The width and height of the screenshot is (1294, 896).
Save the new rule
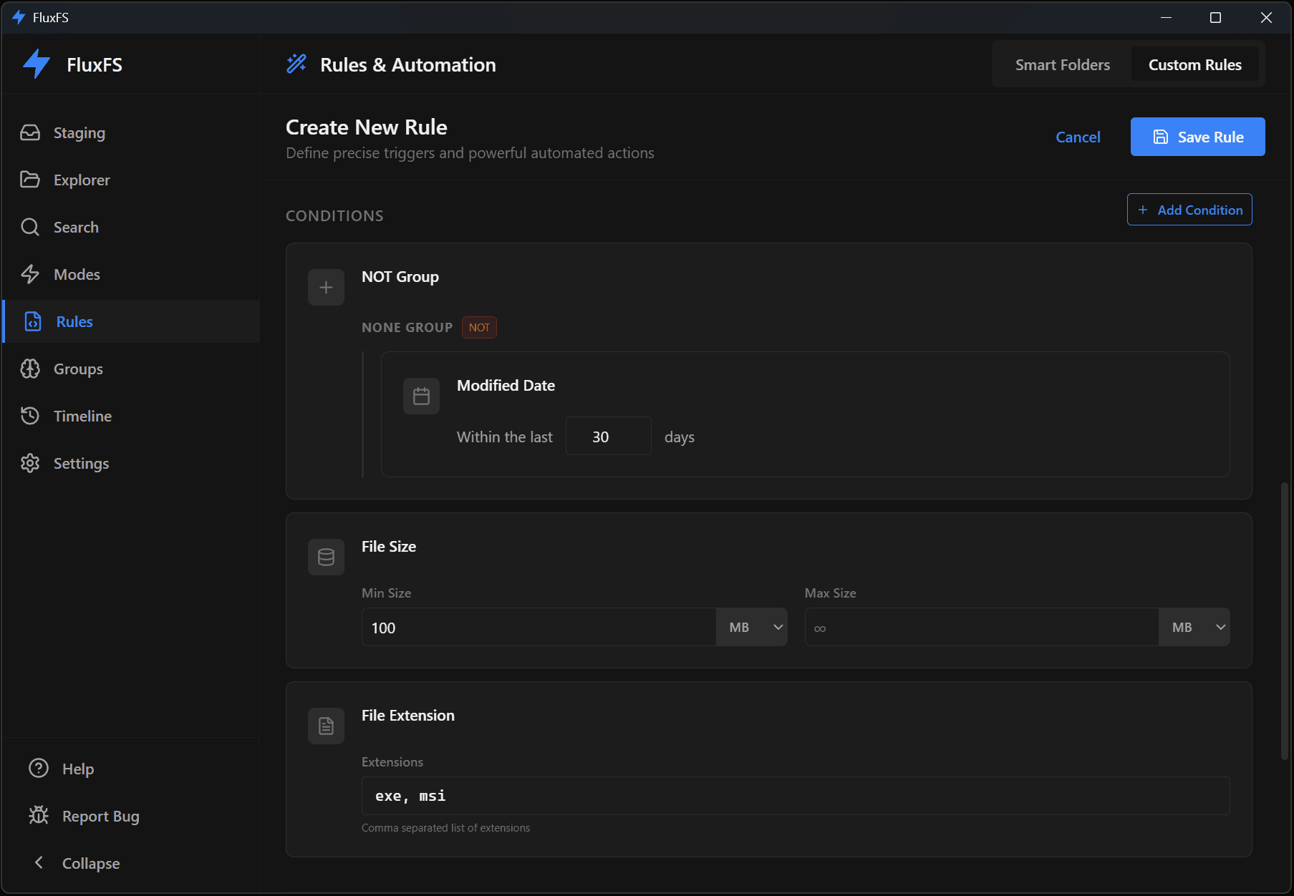1197,137
